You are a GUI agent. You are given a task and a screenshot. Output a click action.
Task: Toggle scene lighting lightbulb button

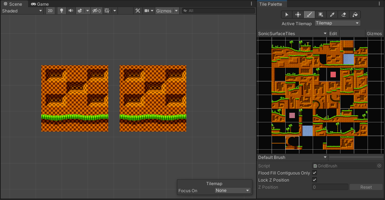click(61, 11)
